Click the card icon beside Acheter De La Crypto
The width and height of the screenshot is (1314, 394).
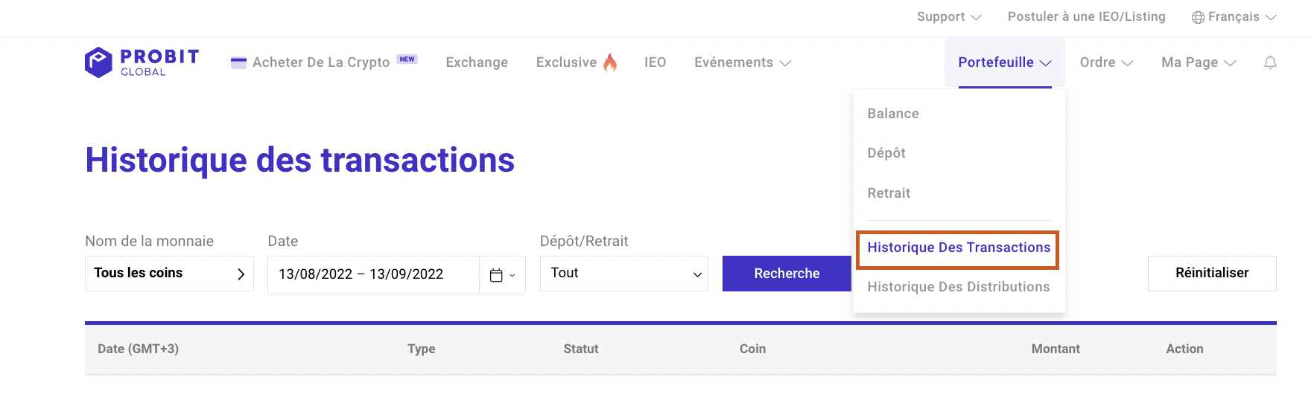click(238, 63)
